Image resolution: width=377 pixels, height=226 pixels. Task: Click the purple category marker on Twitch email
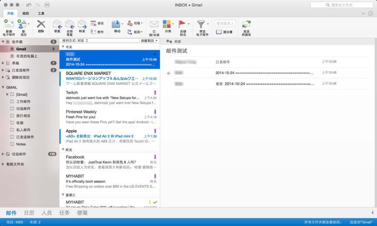tap(155, 93)
